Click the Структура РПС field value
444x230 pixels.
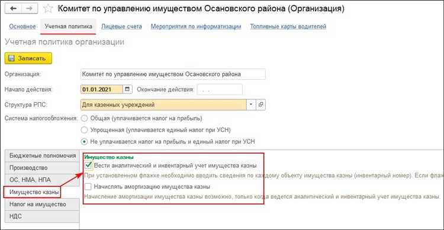tap(163, 105)
